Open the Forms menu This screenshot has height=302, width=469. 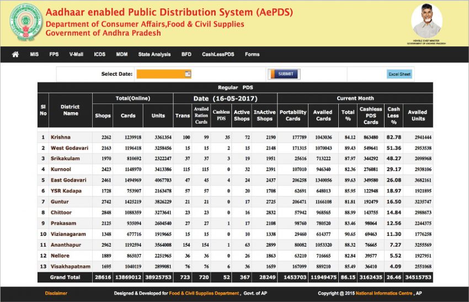click(x=252, y=55)
